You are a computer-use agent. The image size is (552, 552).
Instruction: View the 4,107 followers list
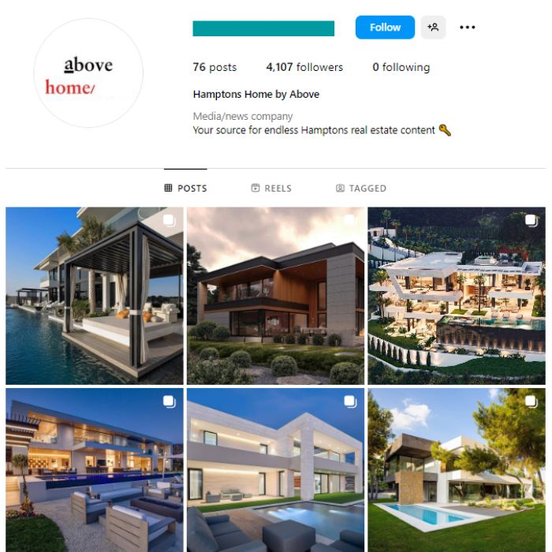(304, 67)
